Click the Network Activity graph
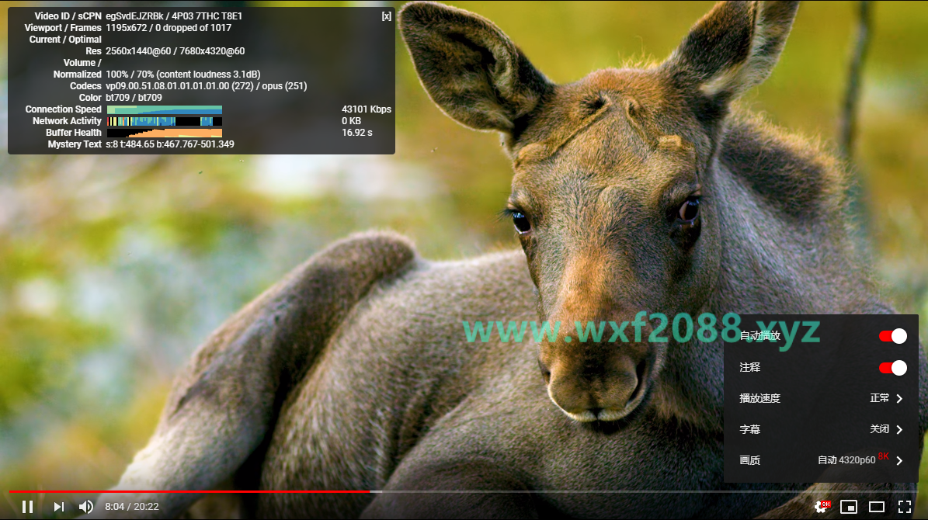This screenshot has height=520, width=928. (165, 120)
